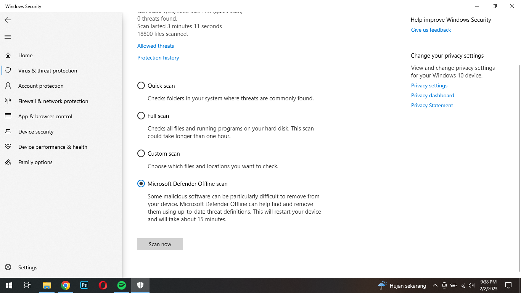This screenshot has width=521, height=293.
Task: Select the Full scan radio button
Action: (141, 116)
